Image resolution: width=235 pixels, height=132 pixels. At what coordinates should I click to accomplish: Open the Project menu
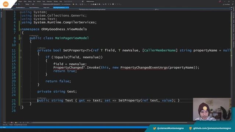[x=21, y=1]
